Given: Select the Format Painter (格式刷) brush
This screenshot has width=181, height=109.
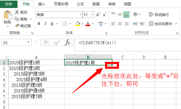Looking at the screenshot, I should tap(17, 26).
